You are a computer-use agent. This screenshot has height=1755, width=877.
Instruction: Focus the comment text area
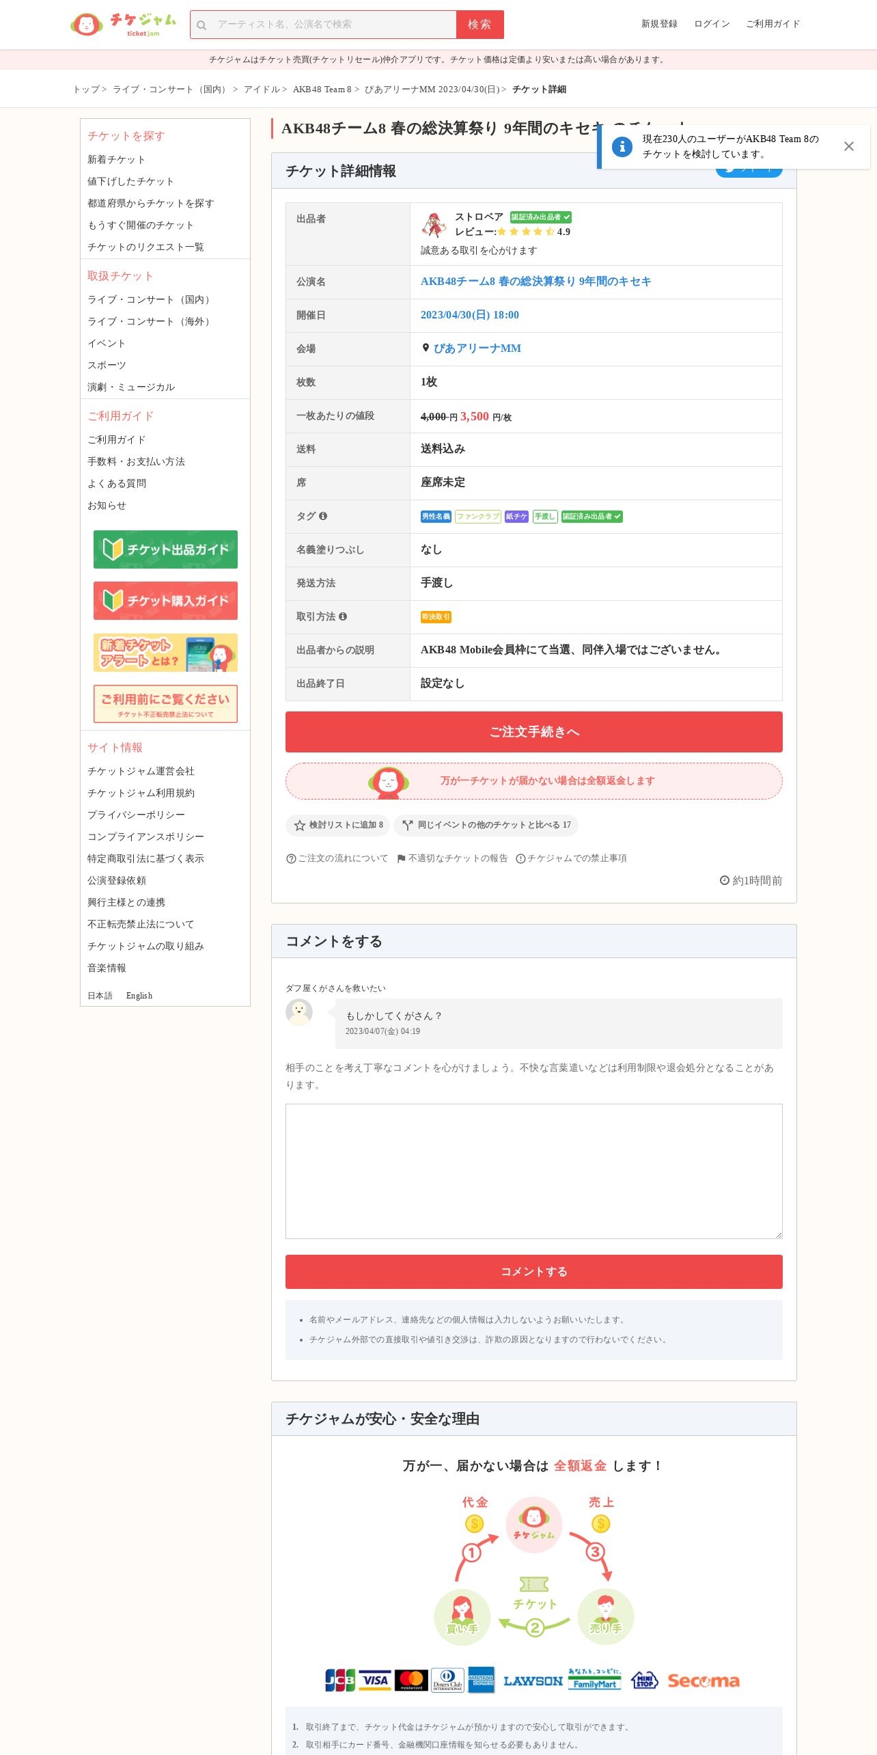[x=534, y=1171]
